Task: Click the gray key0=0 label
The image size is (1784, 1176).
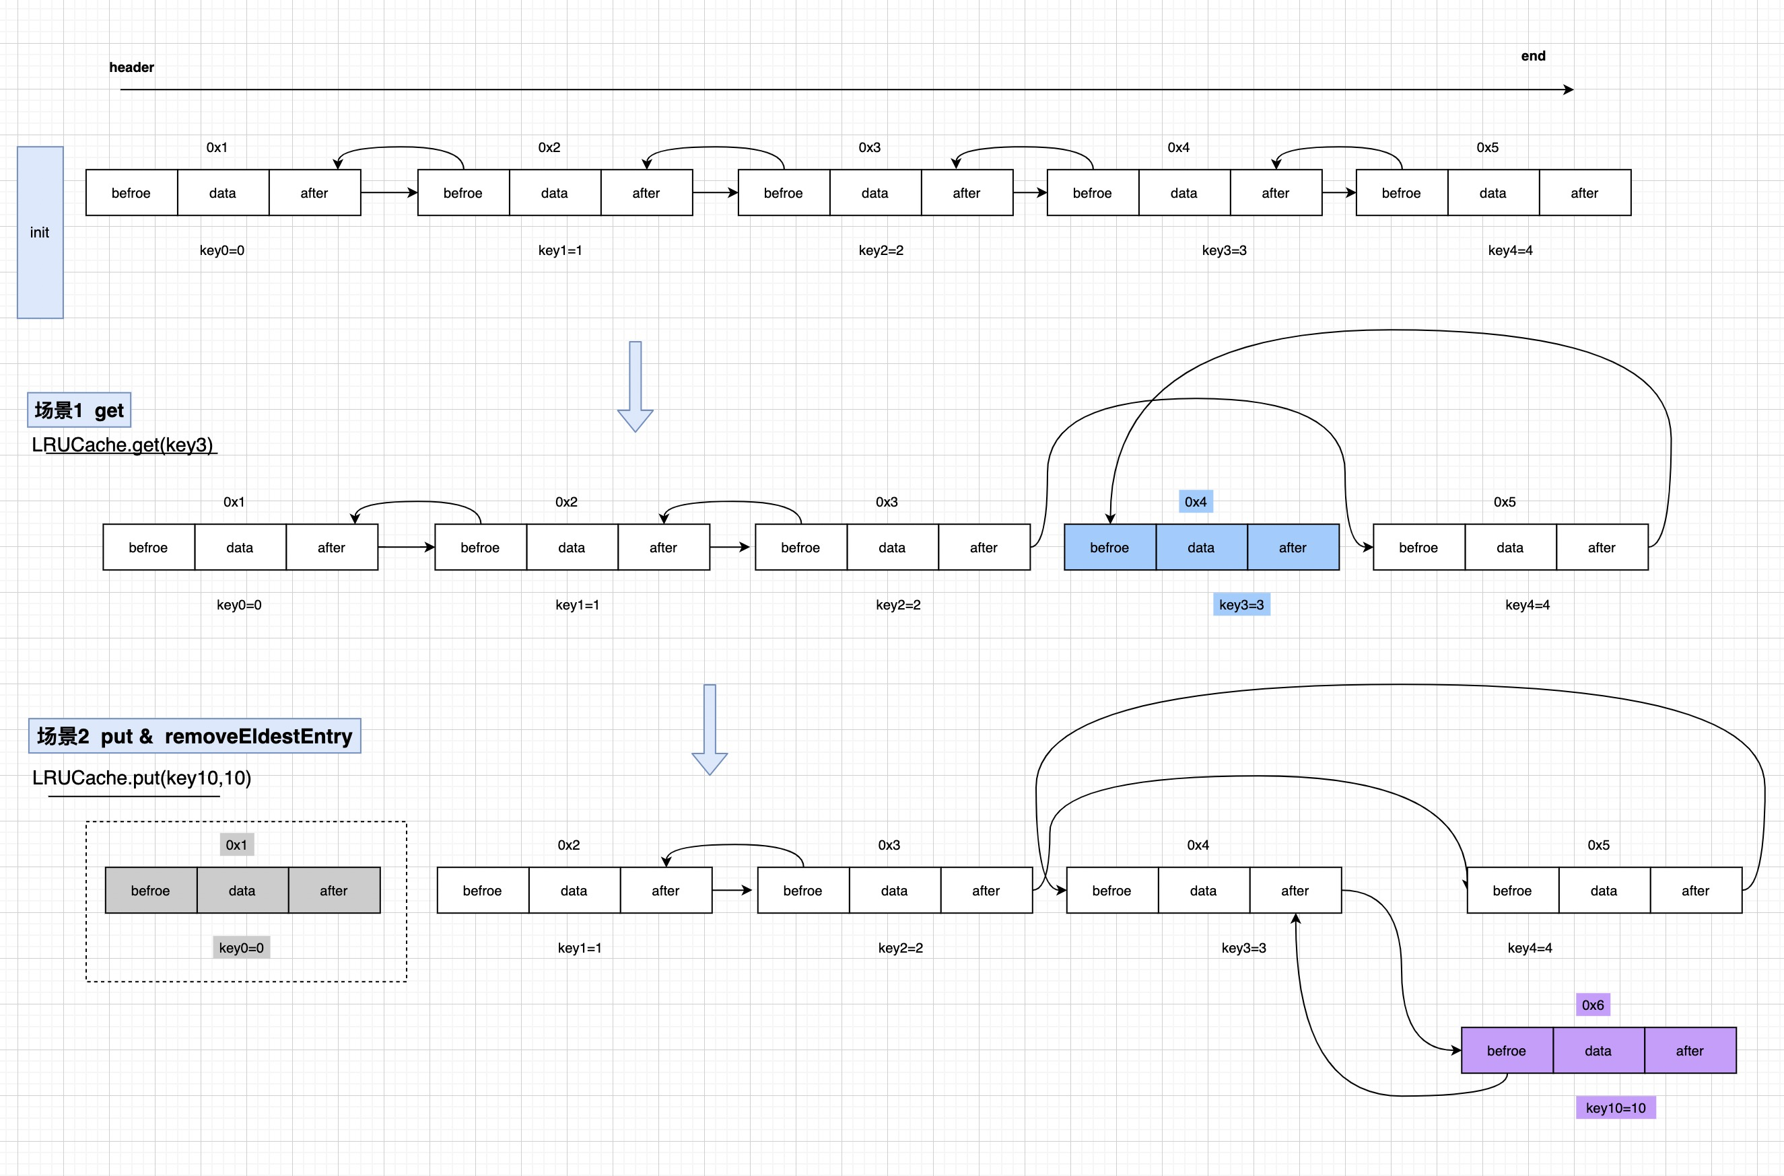Action: (x=241, y=948)
